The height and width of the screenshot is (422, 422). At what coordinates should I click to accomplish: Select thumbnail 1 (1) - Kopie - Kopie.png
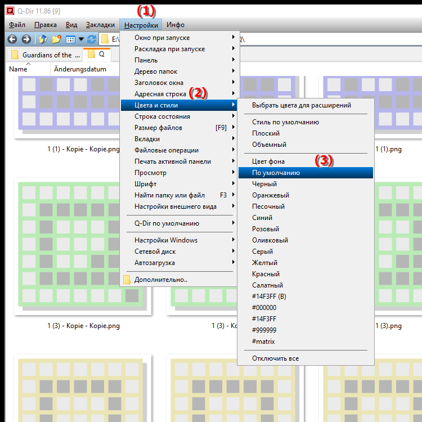point(67,107)
